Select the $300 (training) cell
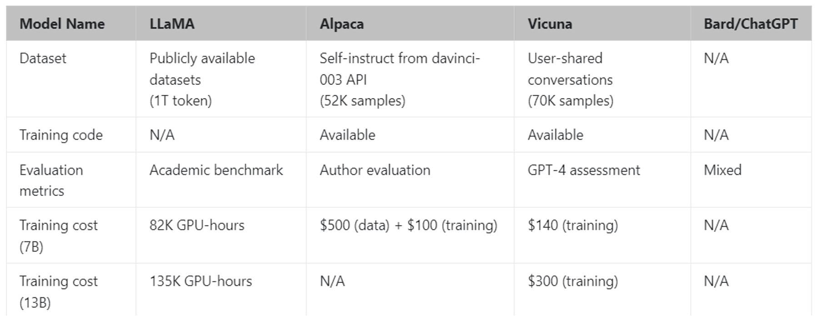822x316 pixels. (573, 281)
